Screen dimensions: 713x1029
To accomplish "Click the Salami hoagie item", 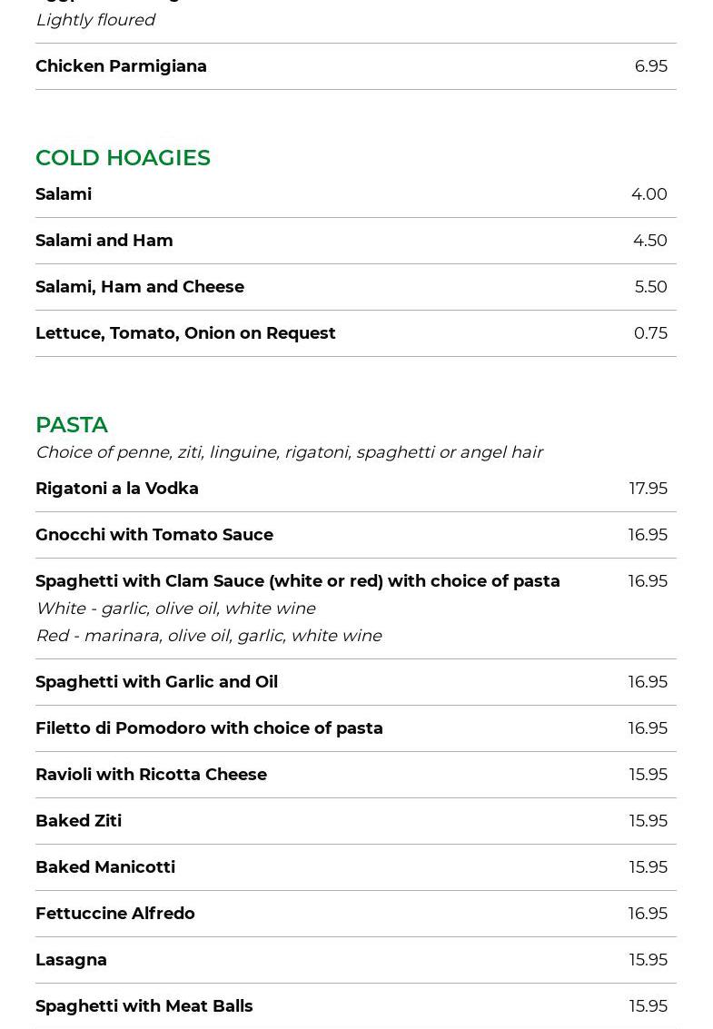I will [64, 194].
